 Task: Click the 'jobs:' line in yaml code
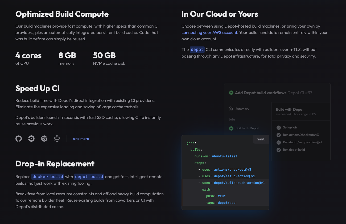[191, 143]
